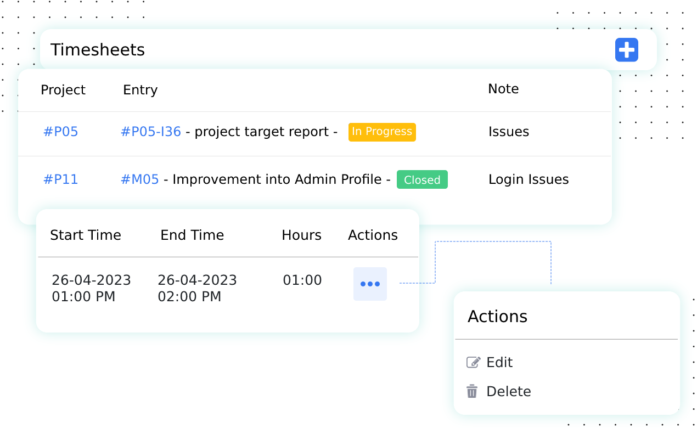697x428 pixels.
Task: Click the blue plus icon to add timesheet entry
Action: pos(626,50)
